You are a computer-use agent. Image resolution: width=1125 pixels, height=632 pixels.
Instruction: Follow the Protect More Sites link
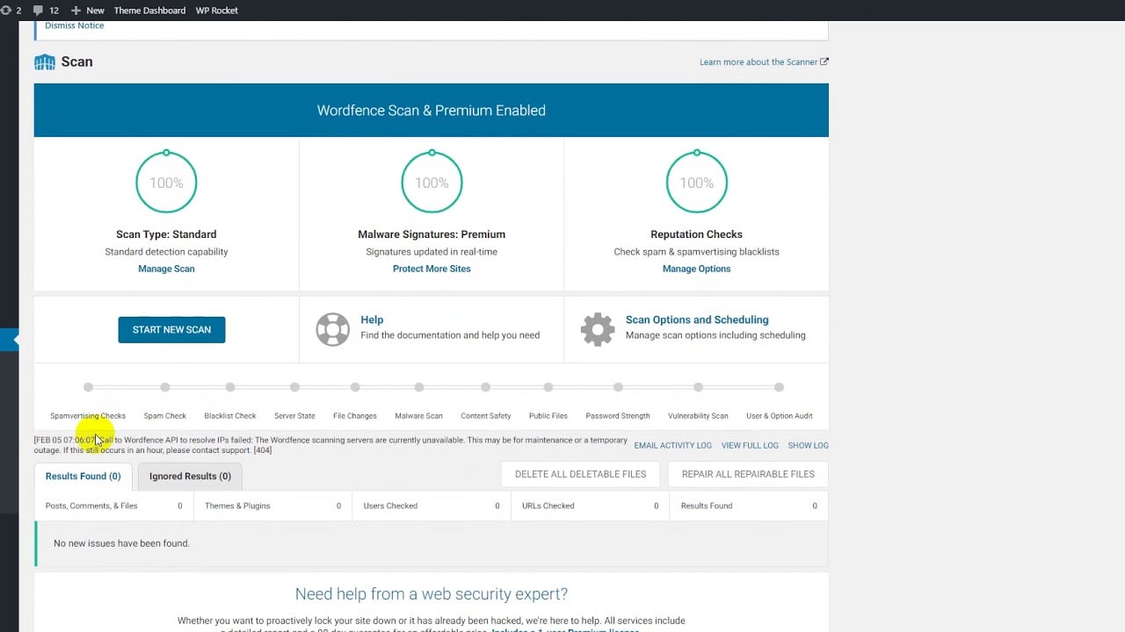point(432,269)
